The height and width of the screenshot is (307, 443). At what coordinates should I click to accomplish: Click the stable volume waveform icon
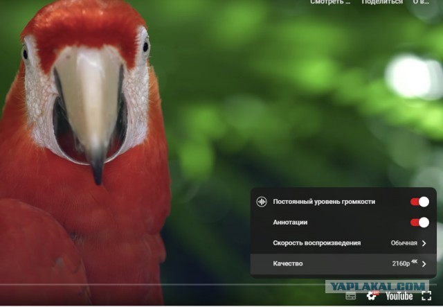coord(262,202)
